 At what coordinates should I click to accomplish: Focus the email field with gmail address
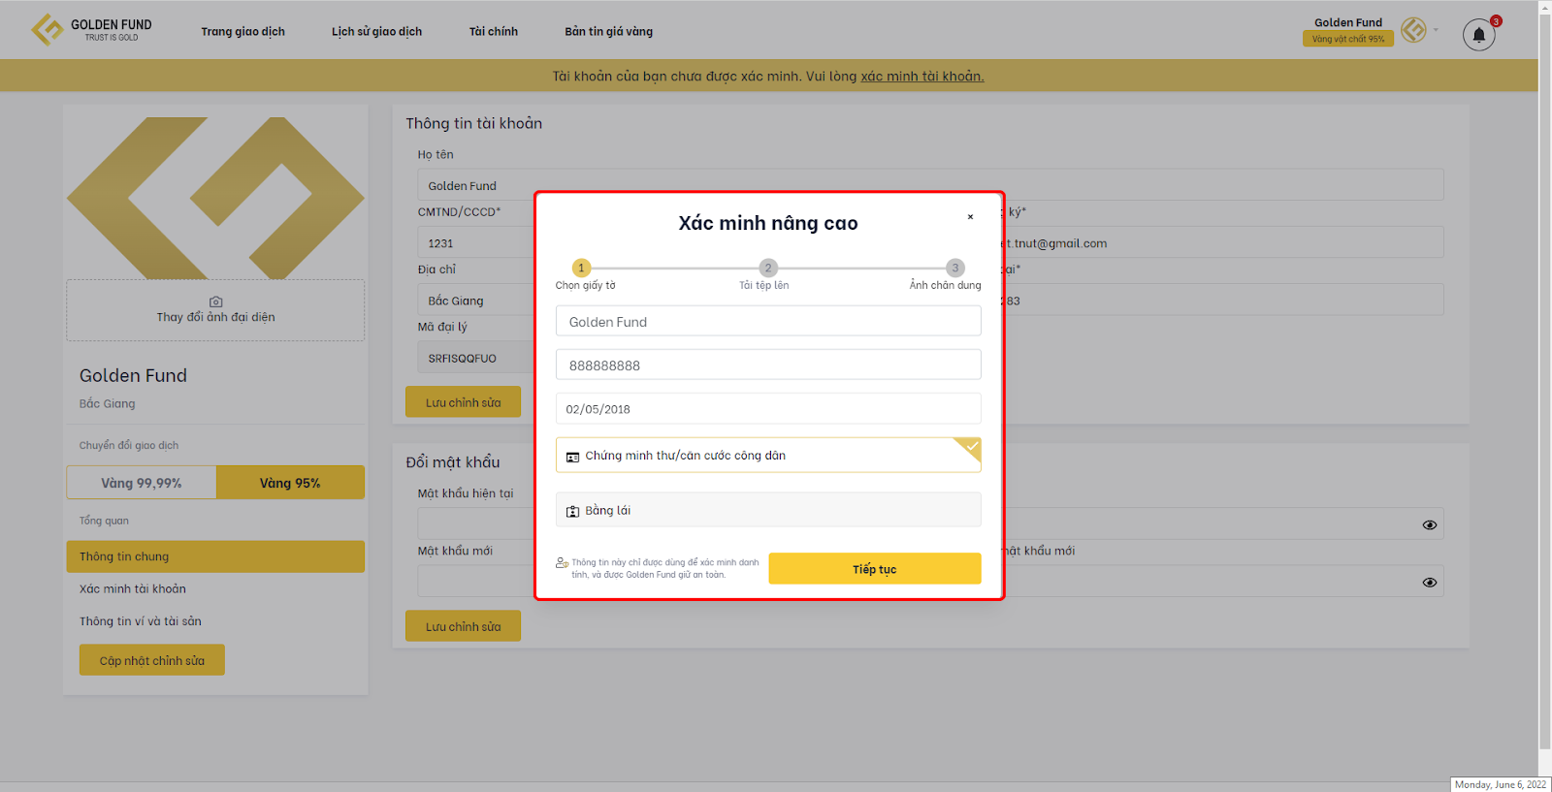(x=1224, y=242)
